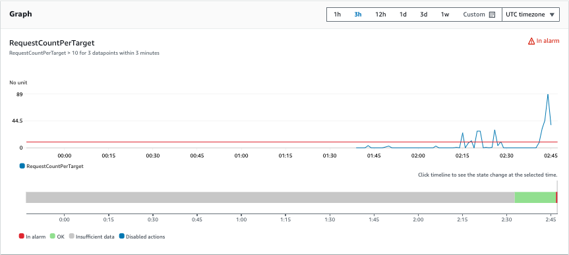
Task: Click the Insufficient data legend label
Action: click(95, 237)
